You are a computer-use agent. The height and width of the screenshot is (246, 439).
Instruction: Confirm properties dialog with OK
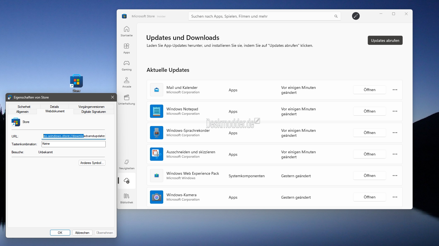60,233
